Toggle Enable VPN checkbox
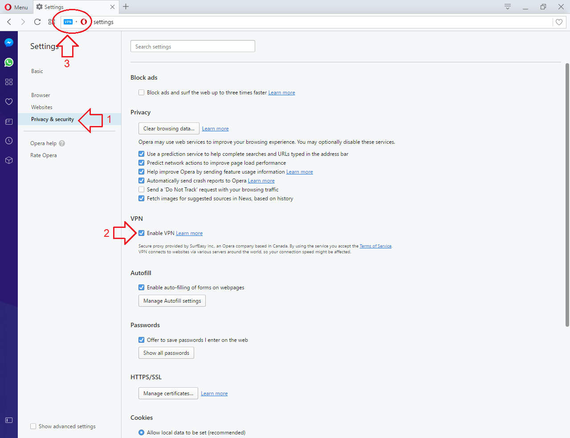The height and width of the screenshot is (438, 570). 141,233
